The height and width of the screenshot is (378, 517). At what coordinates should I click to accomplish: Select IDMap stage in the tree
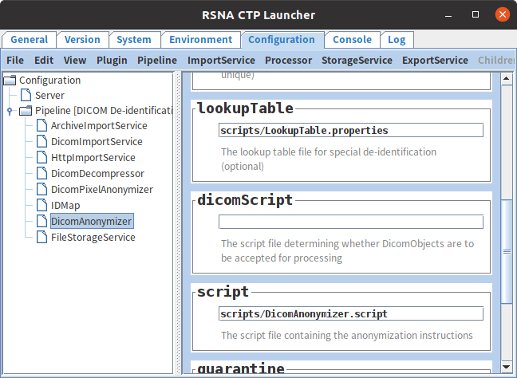pyautogui.click(x=65, y=205)
